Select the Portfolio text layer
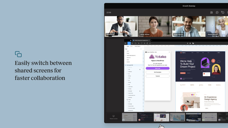228x128 pixels. tap(130, 89)
